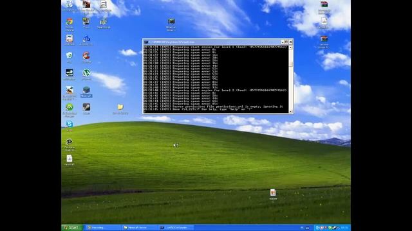Select the Recycle Bin desktop icon
This screenshot has height=231, width=412.
pos(70,55)
